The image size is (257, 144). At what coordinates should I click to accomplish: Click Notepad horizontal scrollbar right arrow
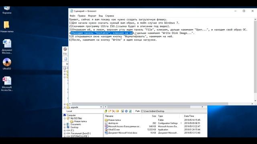pos(252,104)
